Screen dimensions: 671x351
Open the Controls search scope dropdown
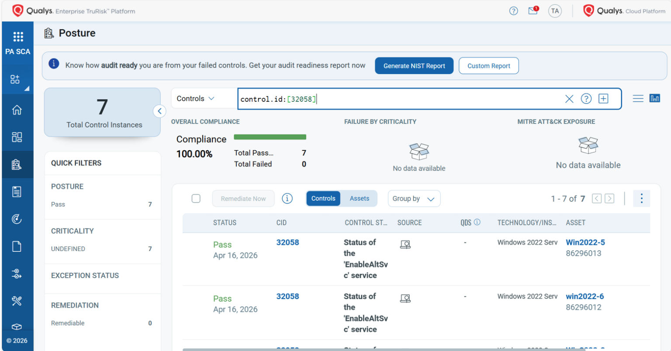coord(195,99)
